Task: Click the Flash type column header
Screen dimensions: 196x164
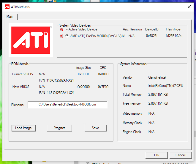Action: [x=173, y=29]
